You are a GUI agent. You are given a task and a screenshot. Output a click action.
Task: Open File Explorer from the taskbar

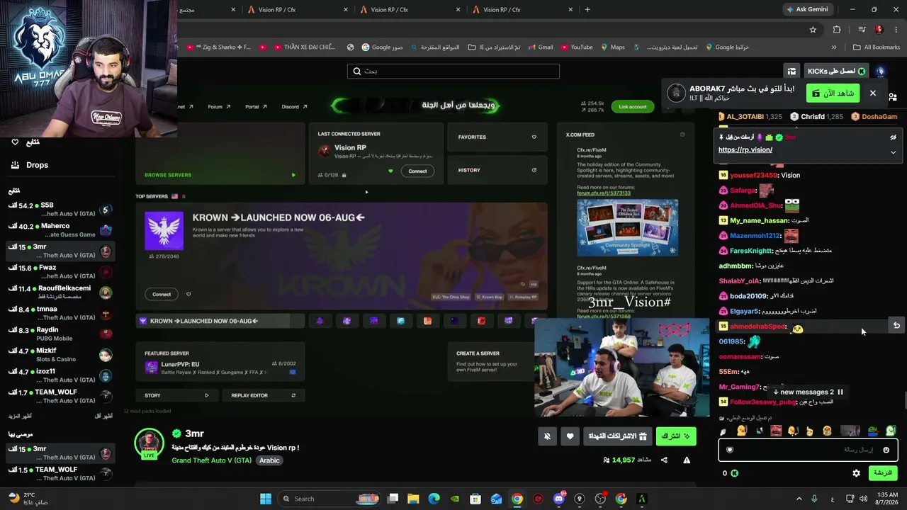tap(413, 499)
